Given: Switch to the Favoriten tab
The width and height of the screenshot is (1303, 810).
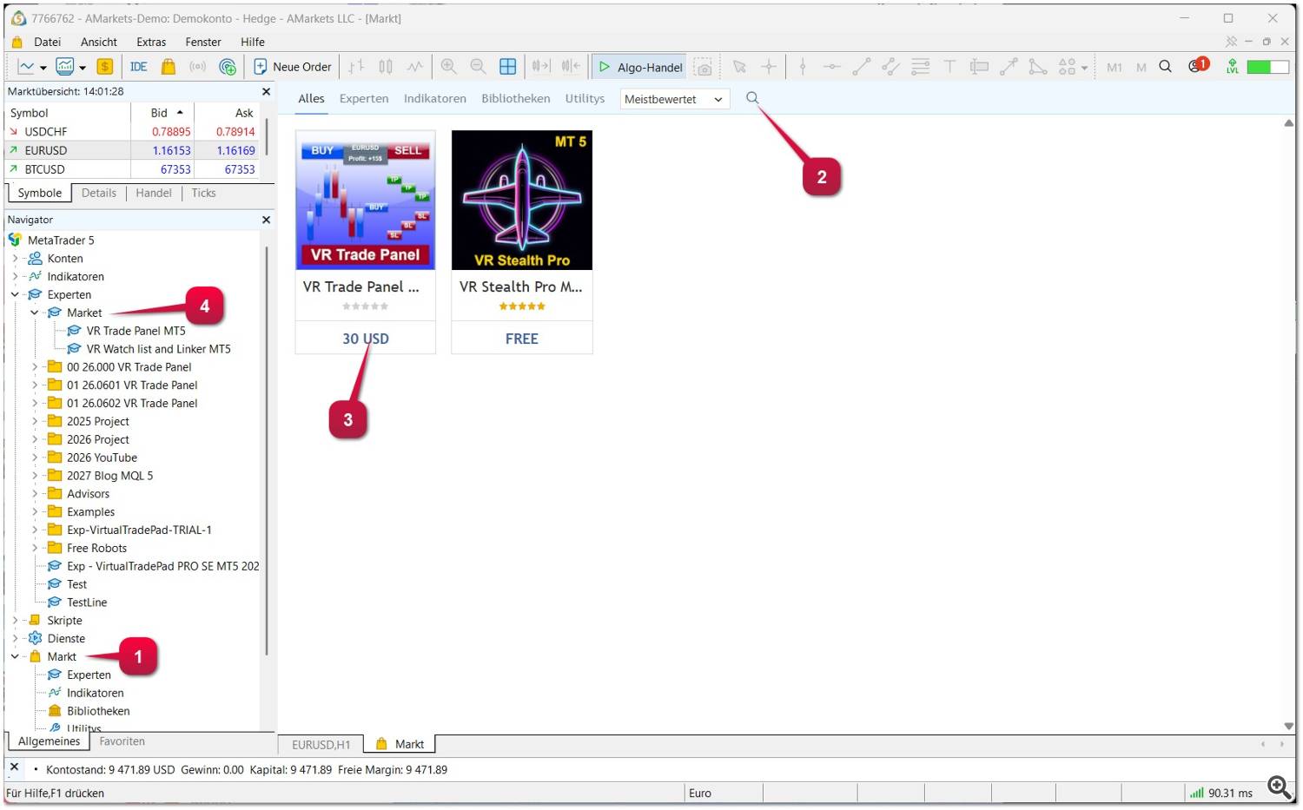Looking at the screenshot, I should coord(122,741).
